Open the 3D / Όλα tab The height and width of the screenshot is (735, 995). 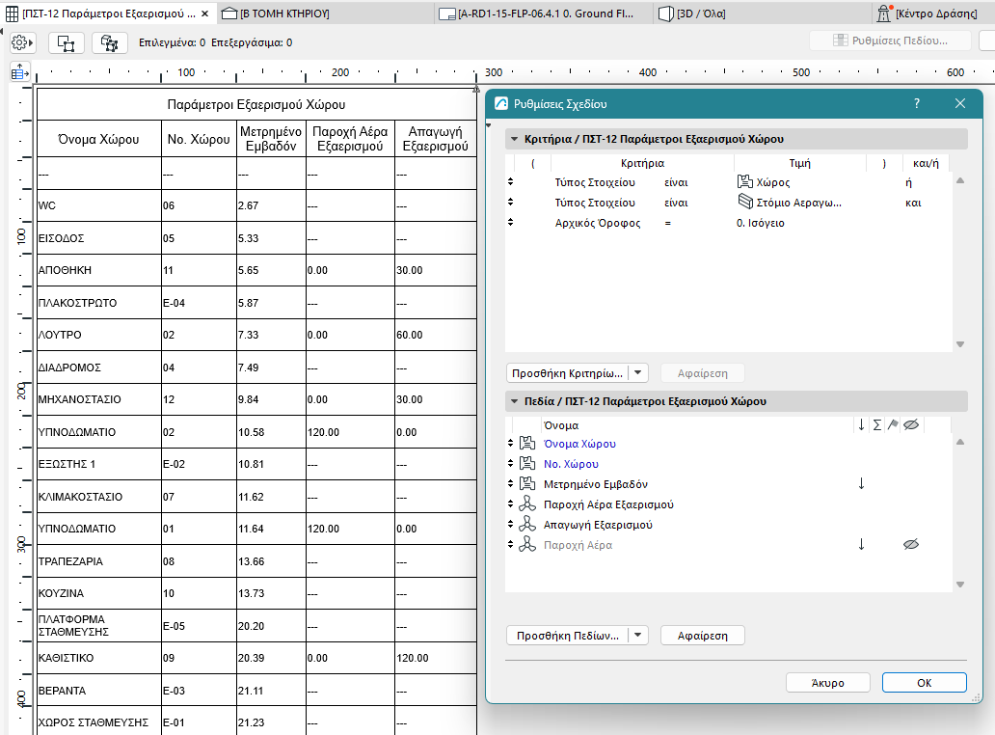coord(691,13)
